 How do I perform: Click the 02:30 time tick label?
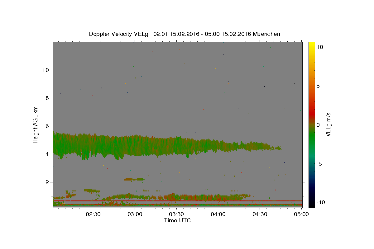93,214
